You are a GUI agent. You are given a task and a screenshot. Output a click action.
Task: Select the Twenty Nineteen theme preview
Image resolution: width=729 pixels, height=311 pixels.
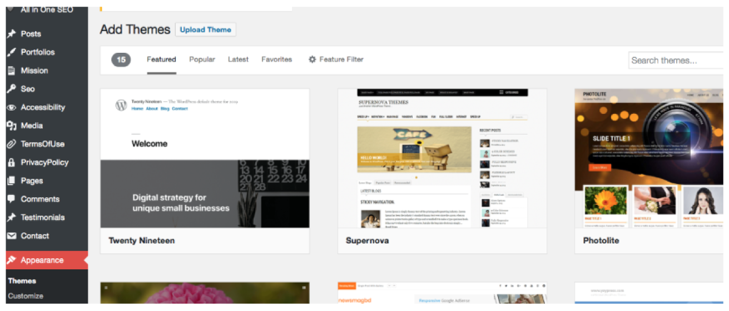pos(205,158)
